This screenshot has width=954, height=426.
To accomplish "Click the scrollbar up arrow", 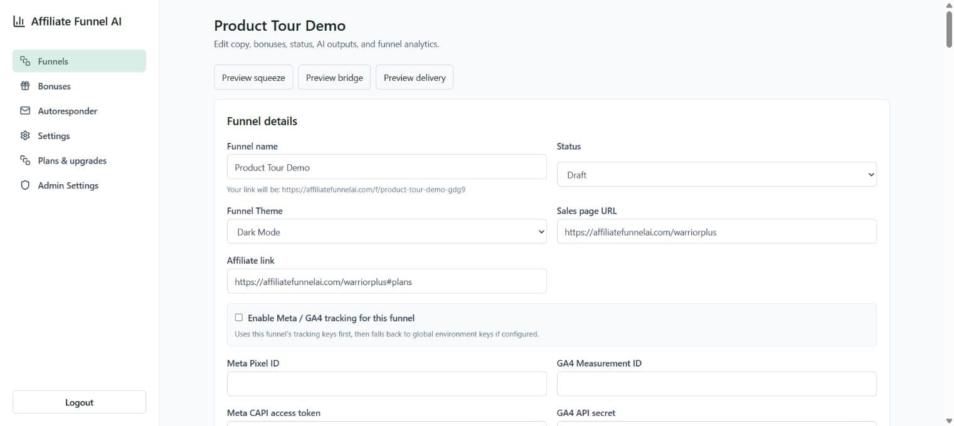I will point(949,4).
